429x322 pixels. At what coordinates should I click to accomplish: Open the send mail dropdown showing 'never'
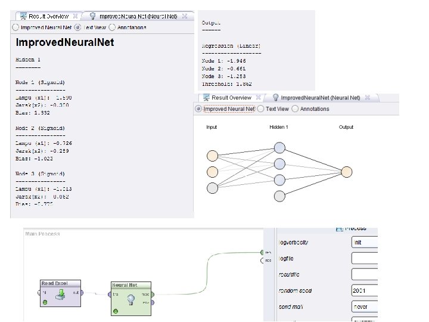(x=365, y=306)
